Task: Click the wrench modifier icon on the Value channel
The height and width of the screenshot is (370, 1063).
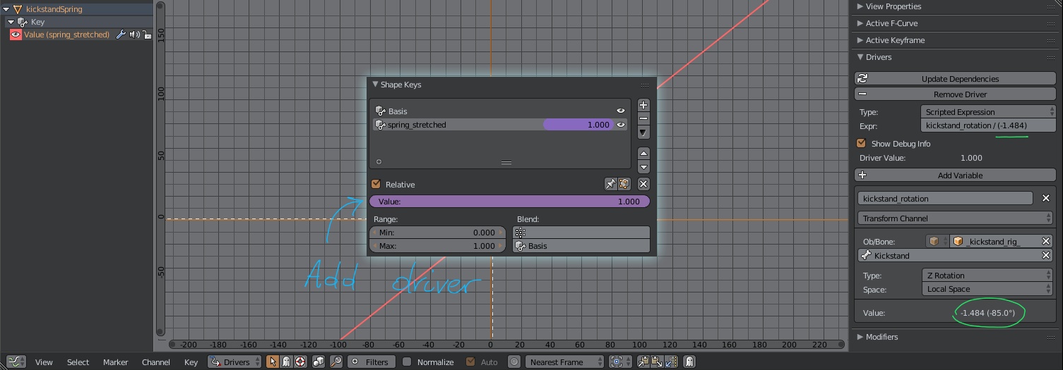Action: click(121, 35)
